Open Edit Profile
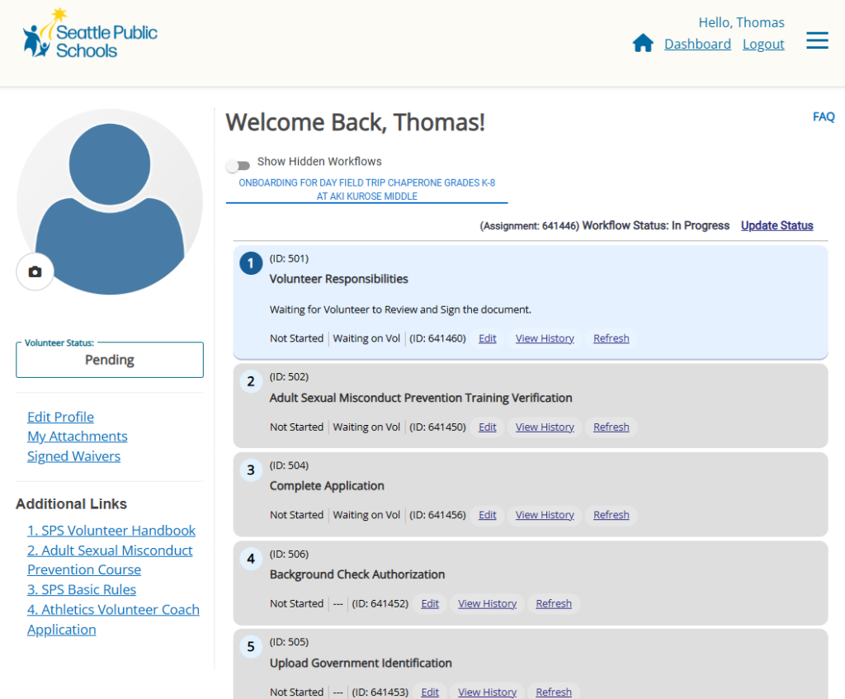 [60, 417]
